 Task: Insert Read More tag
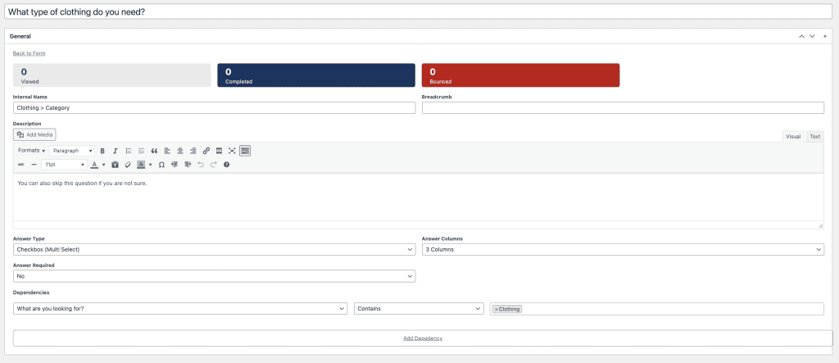(x=219, y=151)
